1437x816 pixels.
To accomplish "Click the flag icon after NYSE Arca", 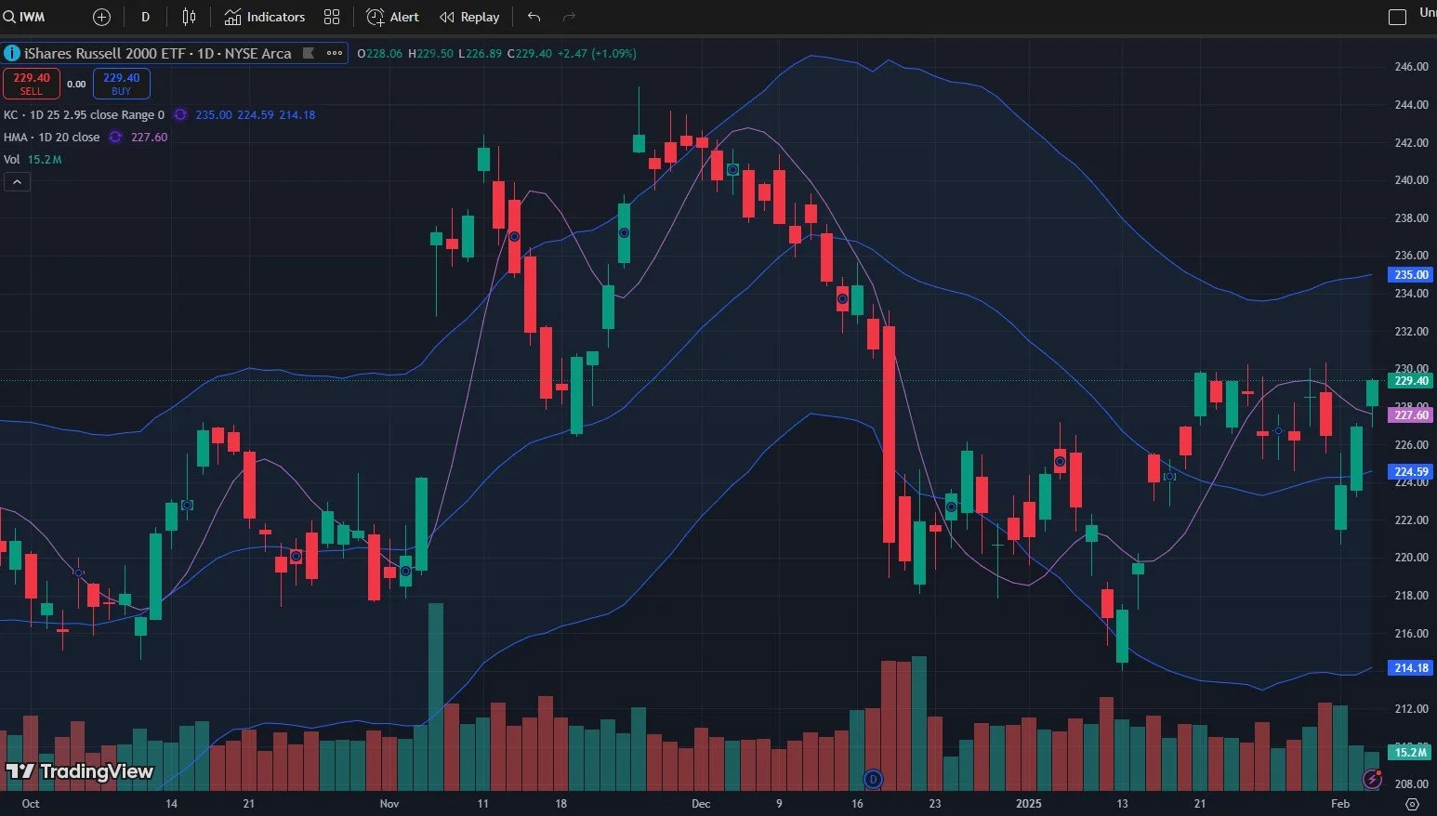I will point(309,53).
